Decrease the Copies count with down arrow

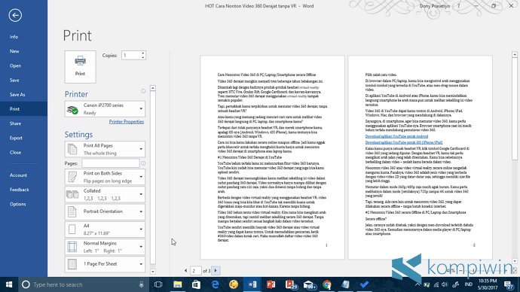click(143, 58)
